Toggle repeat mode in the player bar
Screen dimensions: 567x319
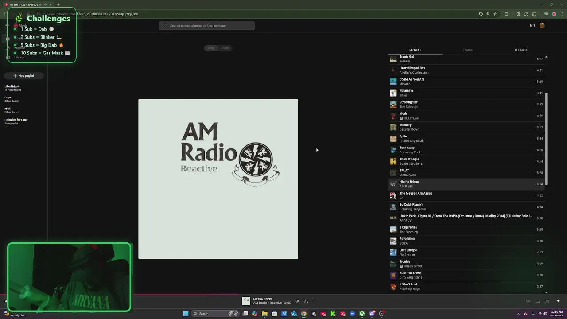[537, 301]
